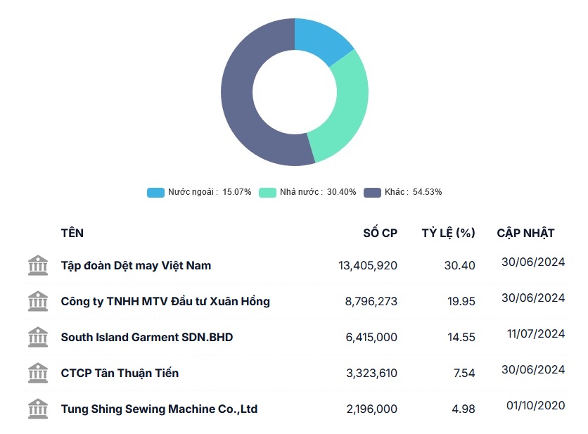This screenshot has width=588, height=434.
Task: Toggle the blue Nước ngoài legend swatch
Action: 155,193
